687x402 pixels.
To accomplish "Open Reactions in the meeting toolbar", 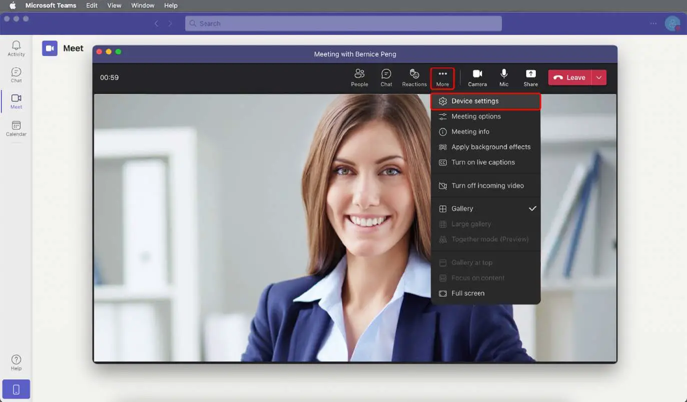I will tap(414, 77).
